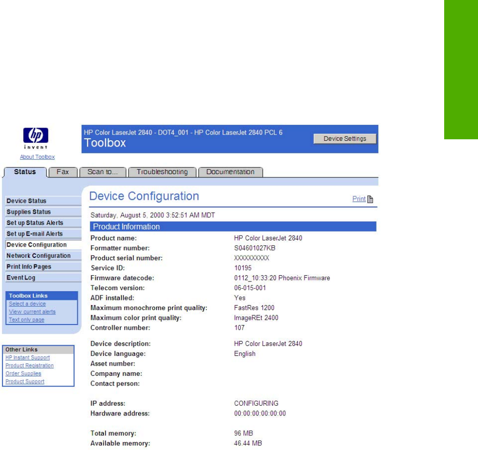Open the Product Registration link
The width and height of the screenshot is (478, 458).
pos(29,366)
